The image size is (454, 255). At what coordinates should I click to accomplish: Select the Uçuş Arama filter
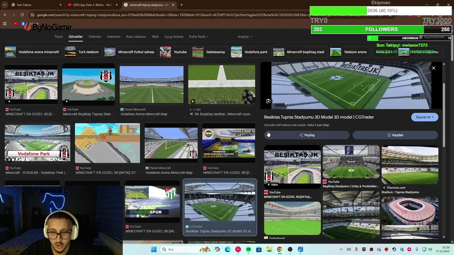click(174, 37)
